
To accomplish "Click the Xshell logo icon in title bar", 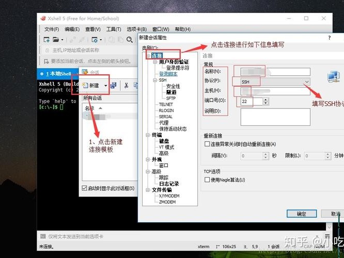I will 43,18.
